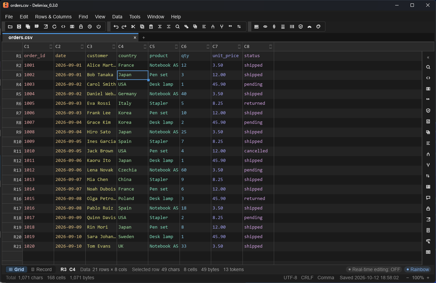The image size is (436, 283).
Task: Open the C1 column header menu icon
Action: [x=51, y=46]
